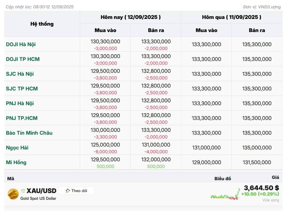Image resolution: width=286 pixels, height=211 pixels.
Task: Open the XAU/USD mini price chart
Action: [x=225, y=195]
